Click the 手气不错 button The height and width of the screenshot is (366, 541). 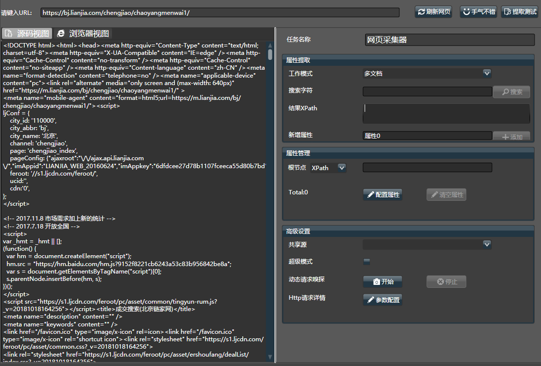(x=479, y=12)
